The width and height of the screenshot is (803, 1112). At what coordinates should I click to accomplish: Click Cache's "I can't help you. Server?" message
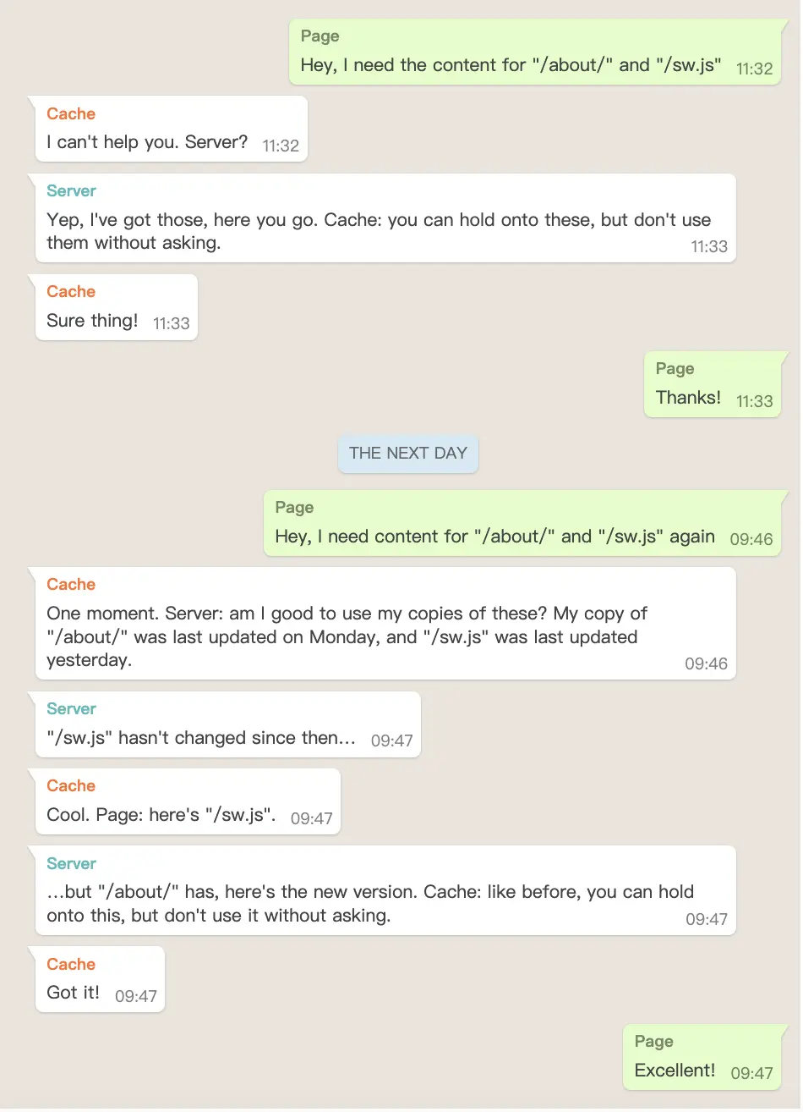click(x=172, y=129)
